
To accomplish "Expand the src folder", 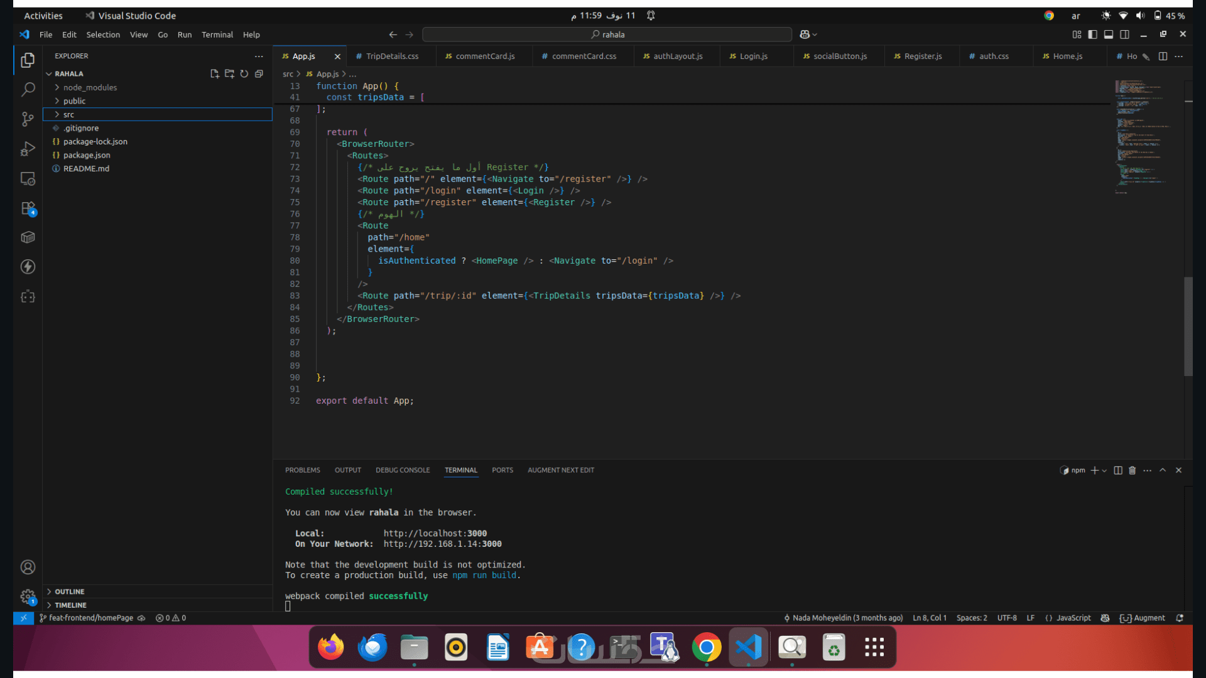I will coord(68,114).
